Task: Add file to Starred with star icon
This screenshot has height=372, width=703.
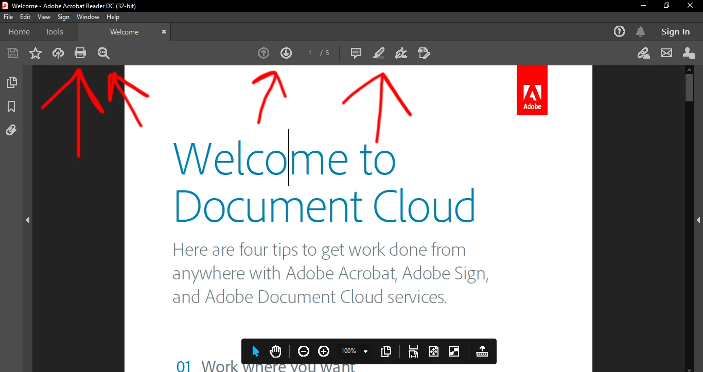Action: point(36,53)
